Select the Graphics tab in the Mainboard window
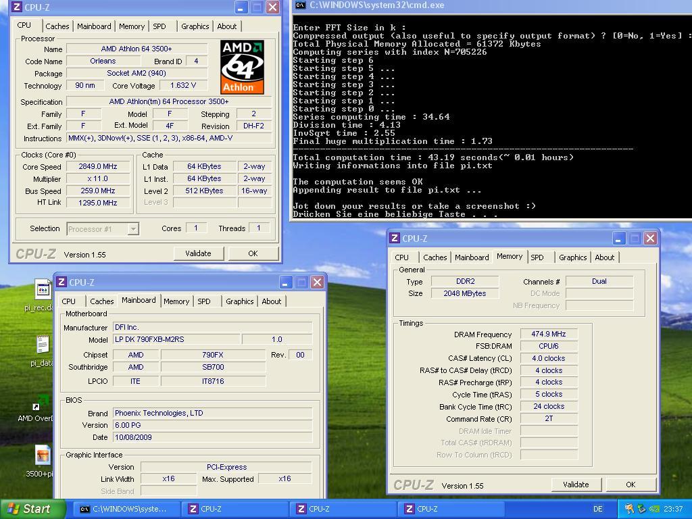 (x=240, y=301)
